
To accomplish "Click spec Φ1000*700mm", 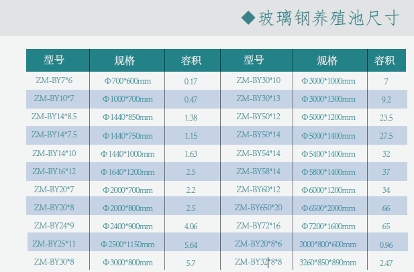I will [x=127, y=99].
